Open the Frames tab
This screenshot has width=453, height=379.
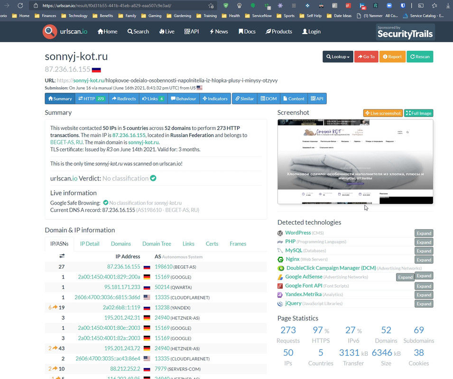pyautogui.click(x=238, y=244)
